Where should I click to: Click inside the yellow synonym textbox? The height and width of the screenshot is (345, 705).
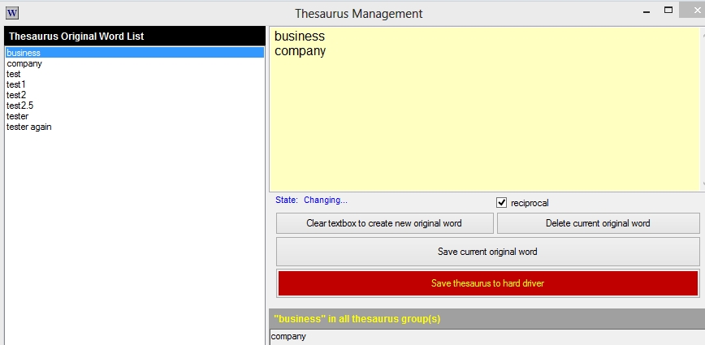[487, 122]
